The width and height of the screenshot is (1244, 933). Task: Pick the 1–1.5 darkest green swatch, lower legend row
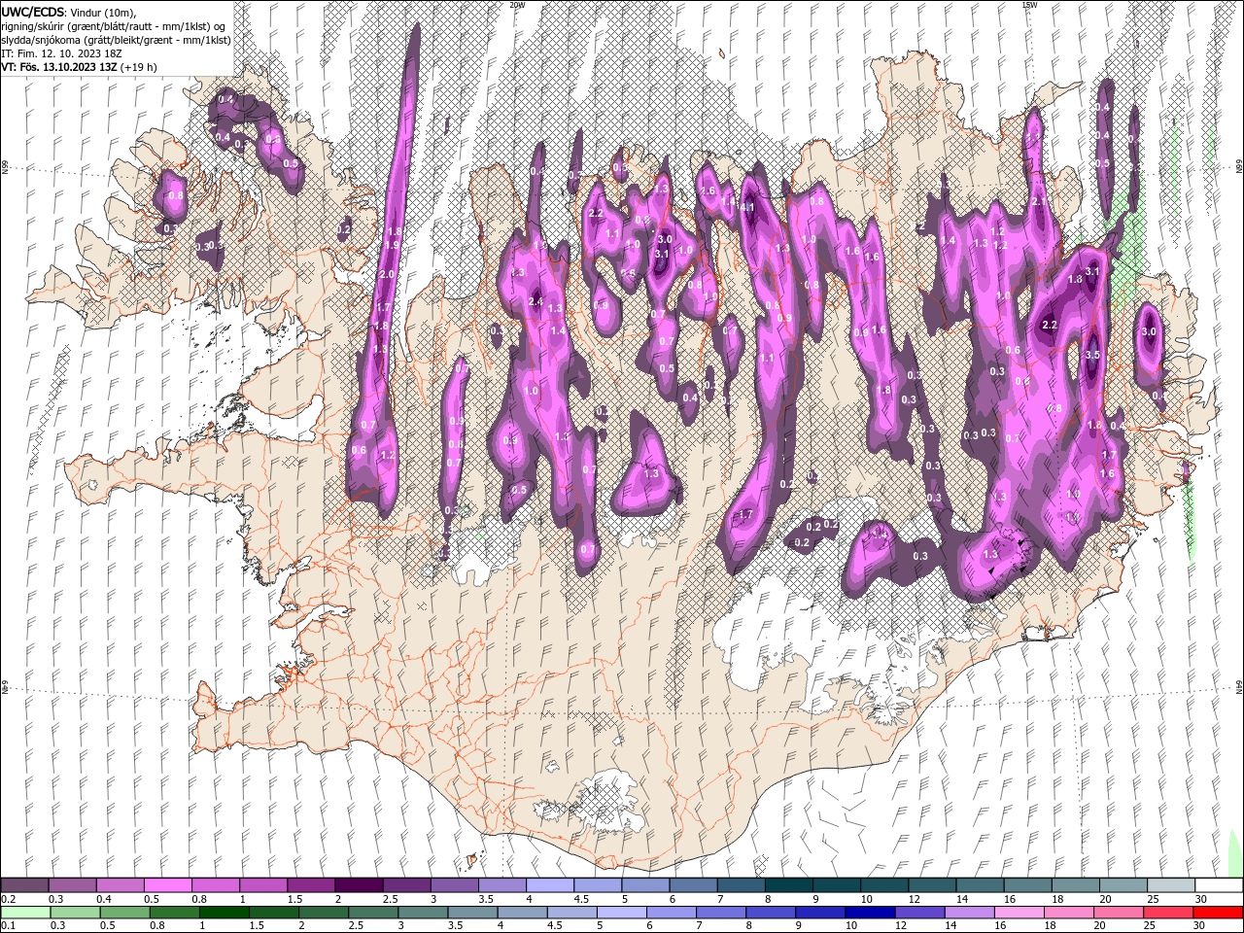[224, 913]
